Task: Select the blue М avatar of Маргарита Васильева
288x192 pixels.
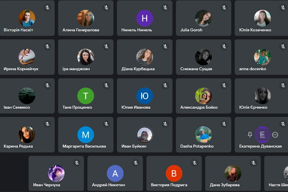Action: (x=85, y=135)
